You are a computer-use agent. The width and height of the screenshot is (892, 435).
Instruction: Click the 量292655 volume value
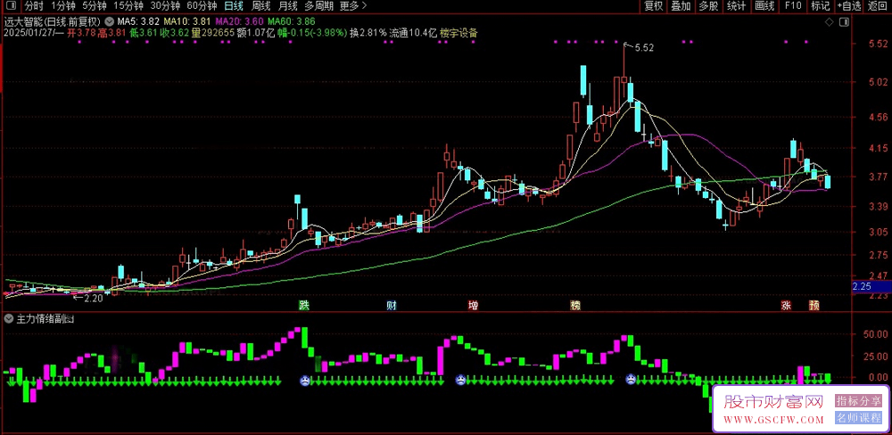click(213, 33)
